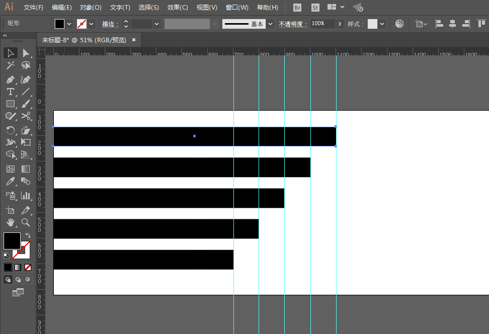Select the Shaper pencil tool

tap(10, 116)
